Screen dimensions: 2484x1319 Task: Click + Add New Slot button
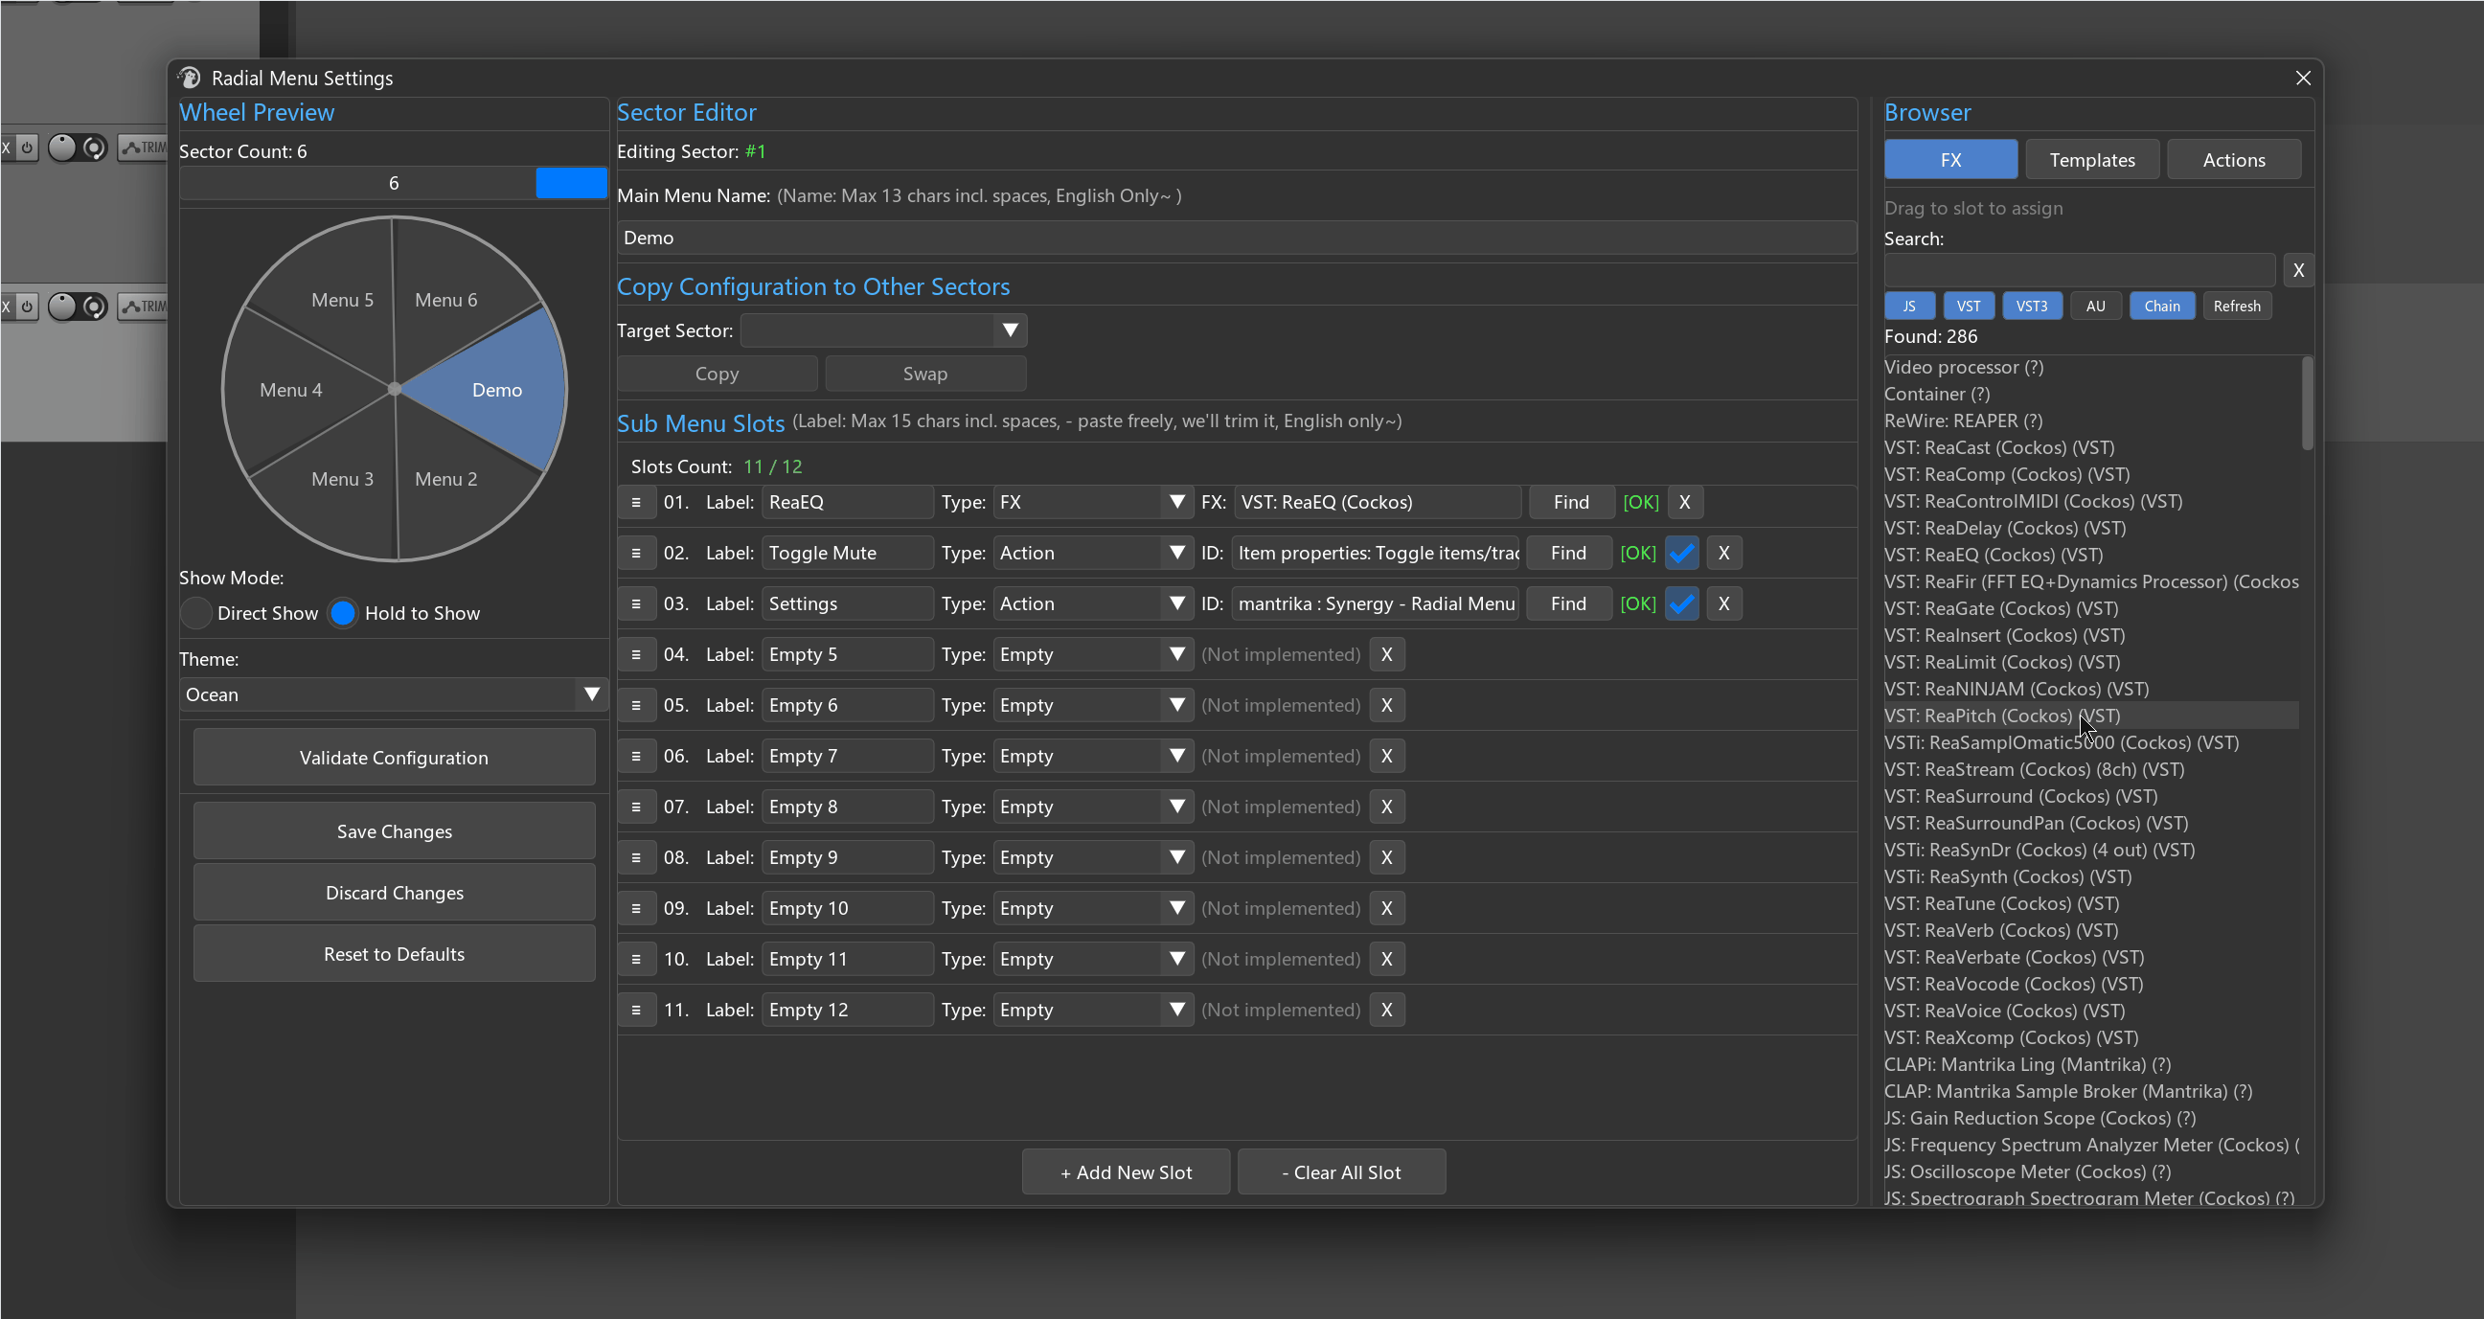tap(1127, 1172)
